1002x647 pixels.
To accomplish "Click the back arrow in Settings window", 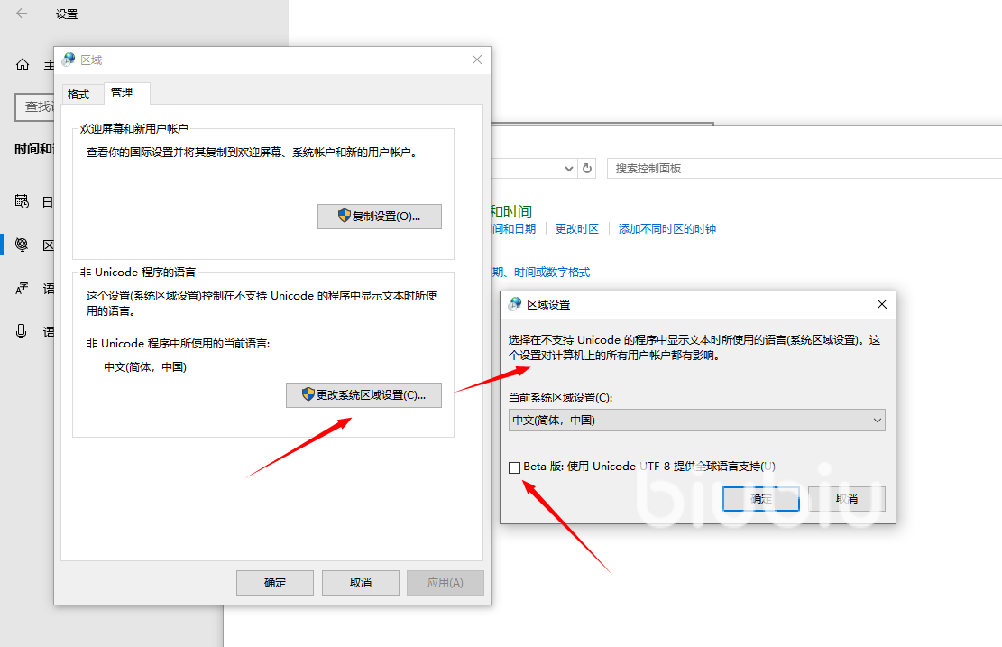I will (22, 14).
